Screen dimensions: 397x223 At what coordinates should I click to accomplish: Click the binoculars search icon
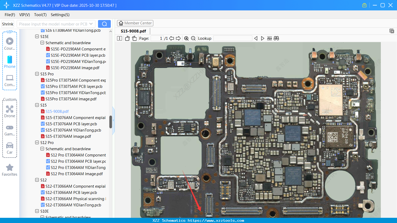tap(276, 38)
